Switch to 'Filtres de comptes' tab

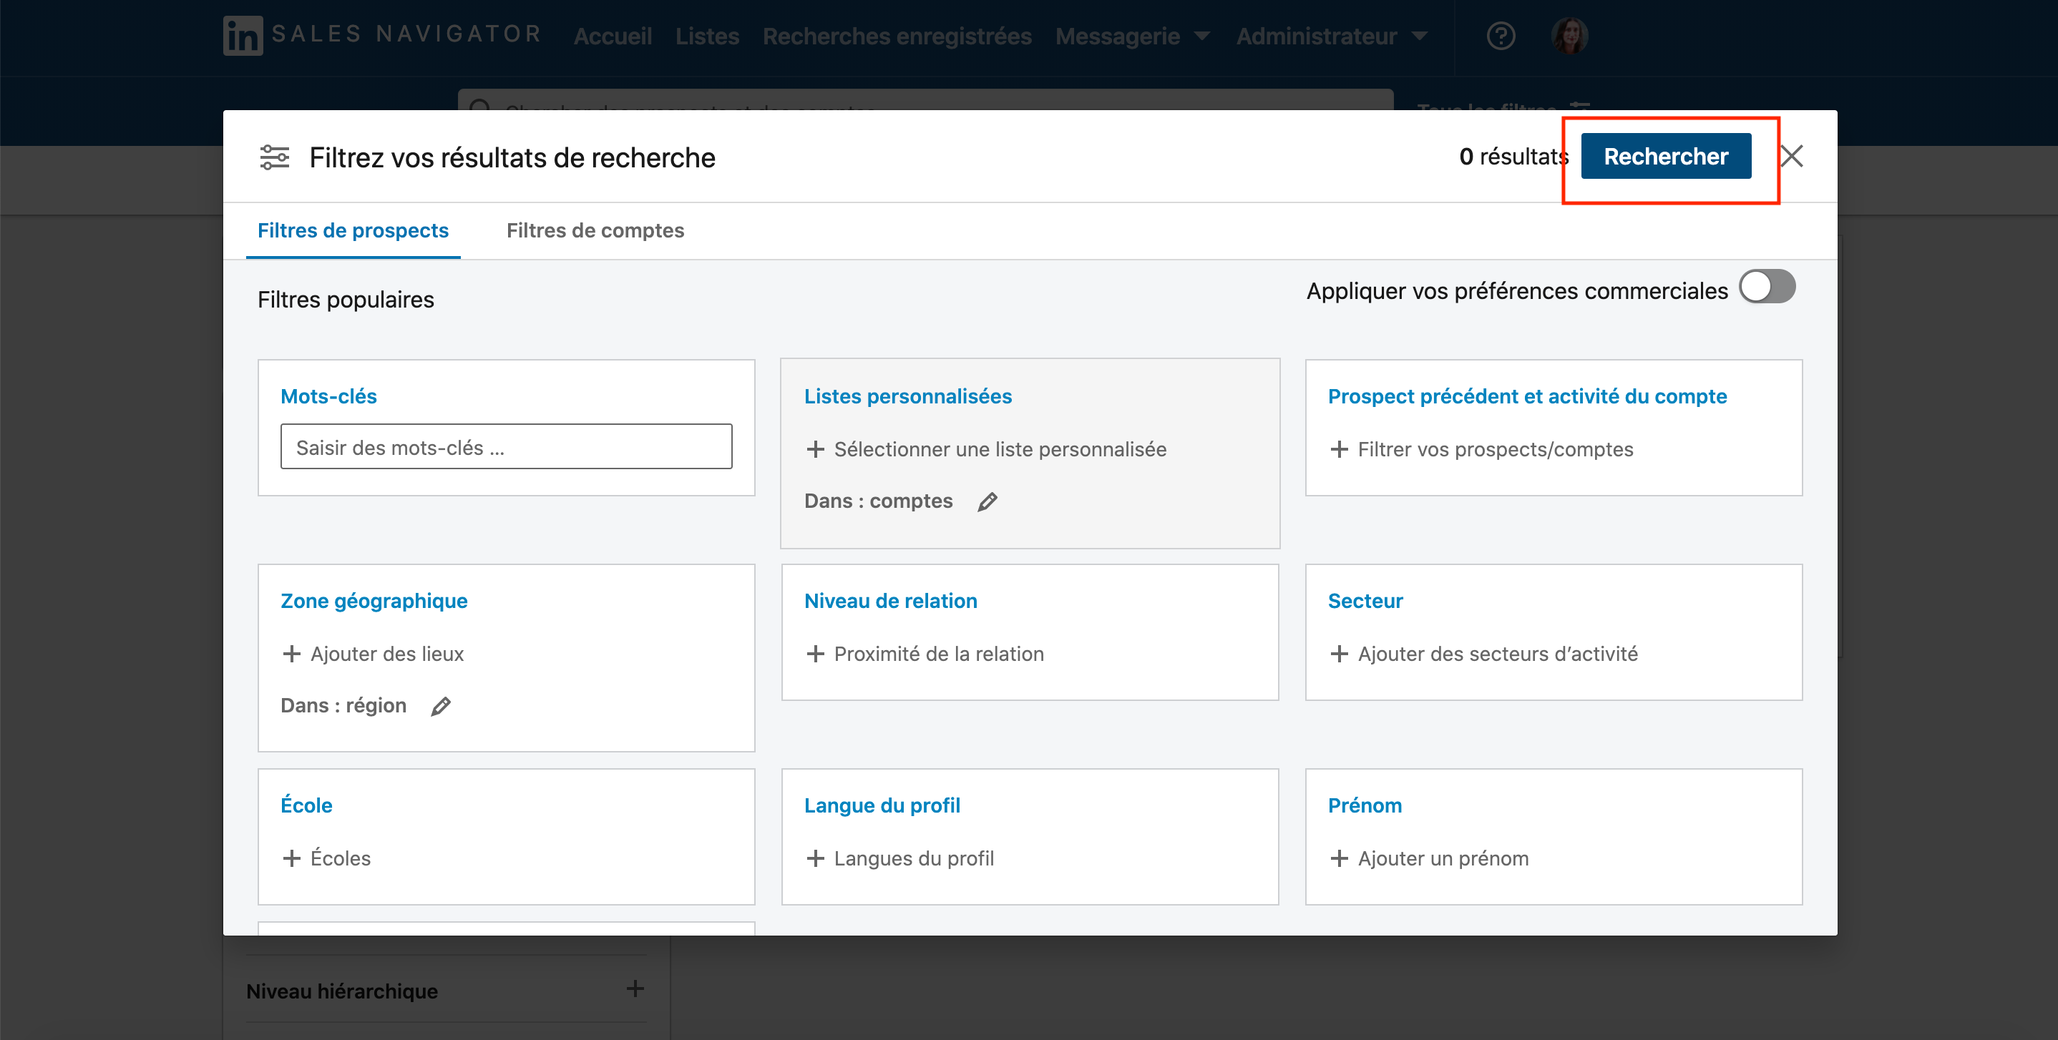595,231
